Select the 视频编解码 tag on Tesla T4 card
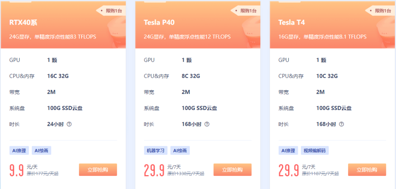 click(x=315, y=151)
